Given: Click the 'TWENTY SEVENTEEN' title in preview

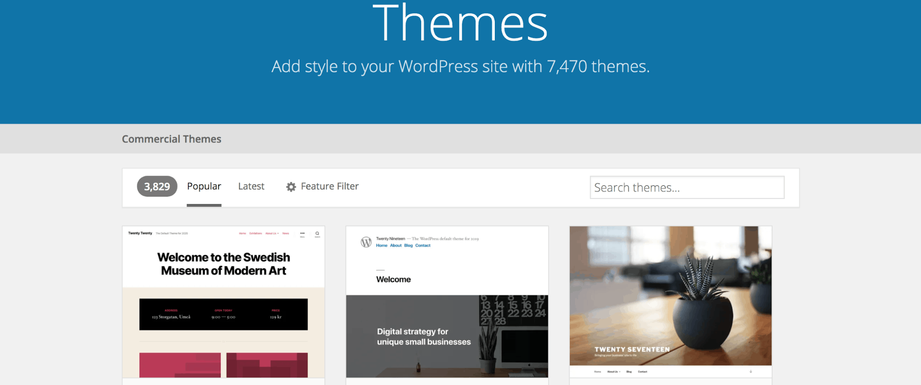Looking at the screenshot, I should (632, 350).
